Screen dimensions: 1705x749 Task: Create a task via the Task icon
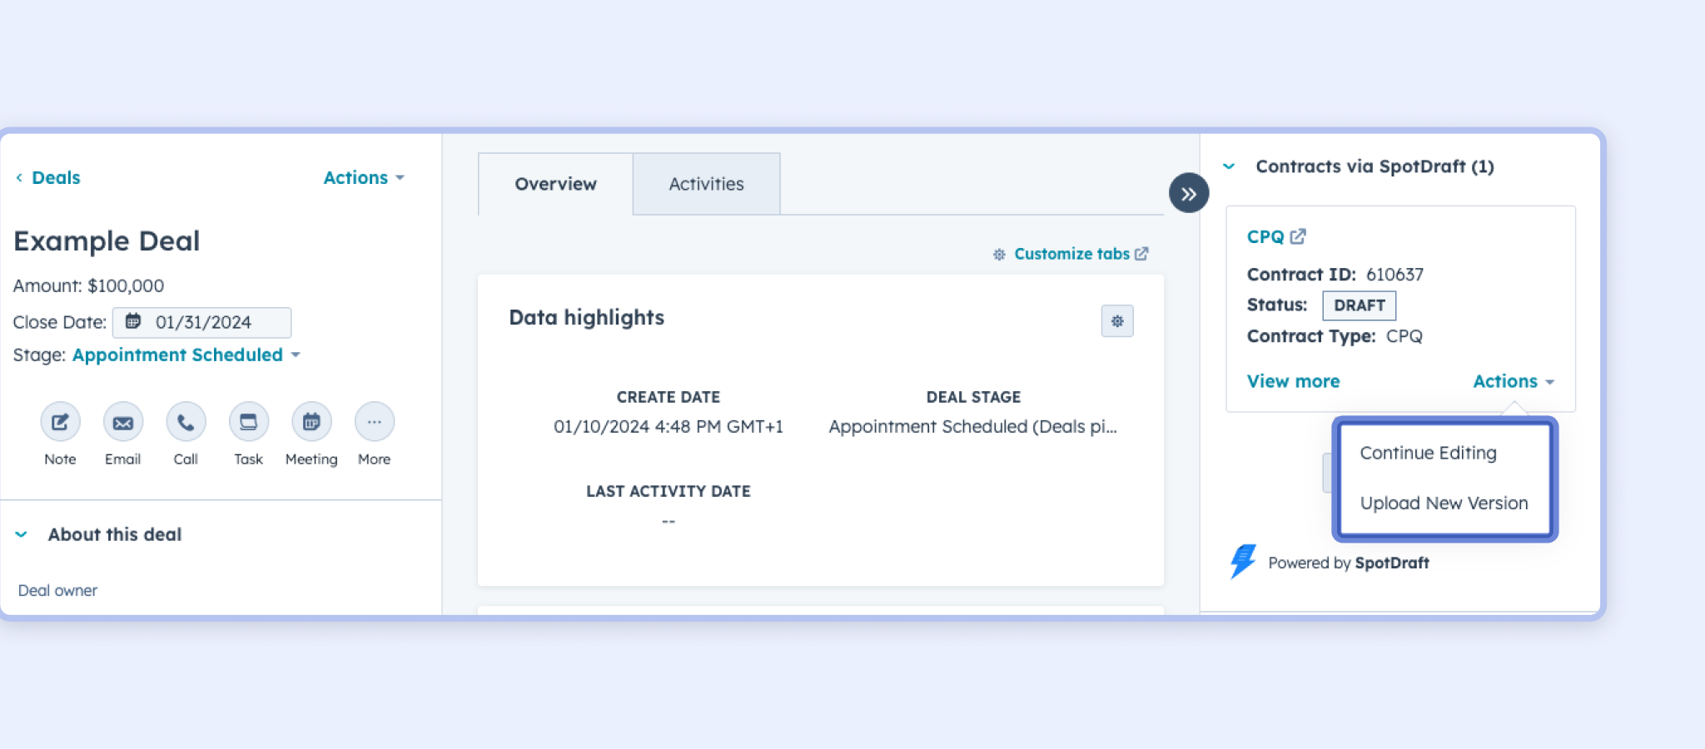tap(247, 422)
